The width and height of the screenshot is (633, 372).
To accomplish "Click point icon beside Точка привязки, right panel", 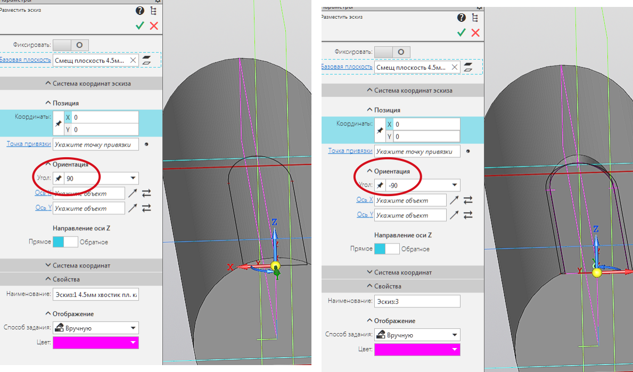I will [x=468, y=151].
